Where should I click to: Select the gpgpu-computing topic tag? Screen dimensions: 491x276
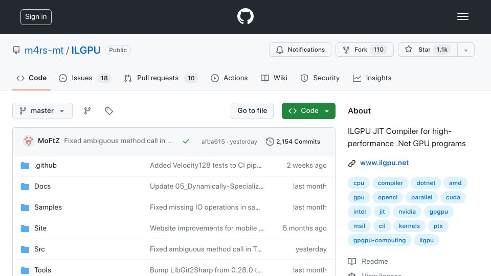[380, 240]
